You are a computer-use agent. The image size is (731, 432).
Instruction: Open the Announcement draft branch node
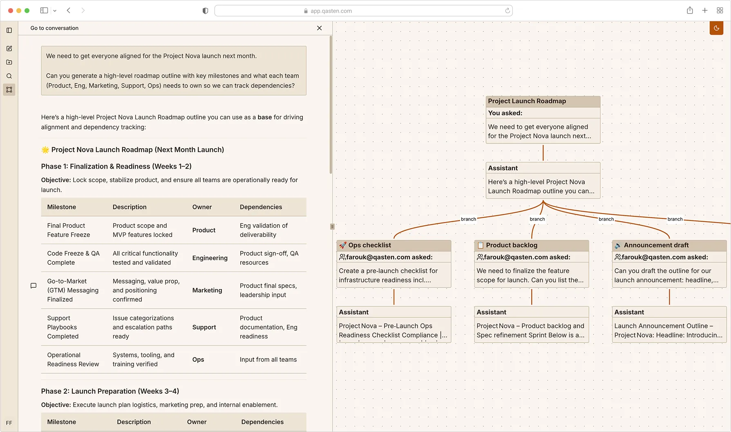pyautogui.click(x=669, y=245)
